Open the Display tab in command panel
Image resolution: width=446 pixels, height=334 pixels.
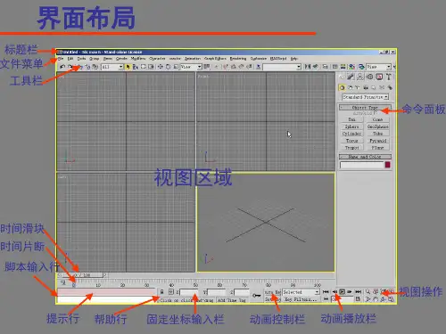tap(379, 77)
